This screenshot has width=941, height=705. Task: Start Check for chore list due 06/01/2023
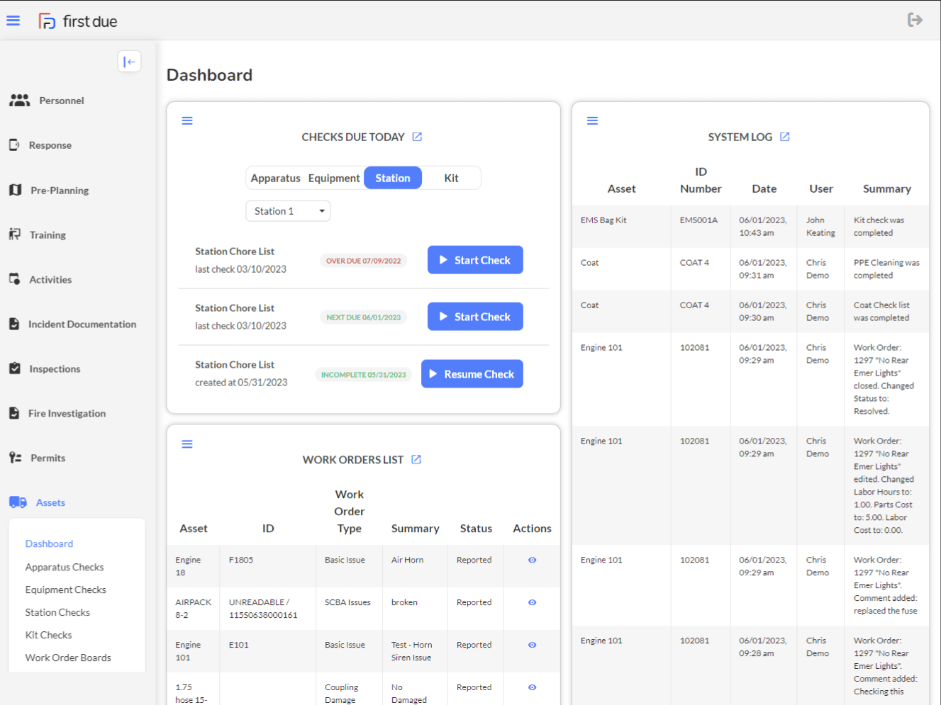point(475,317)
